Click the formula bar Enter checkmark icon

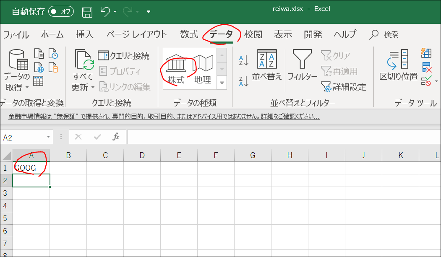click(x=98, y=137)
